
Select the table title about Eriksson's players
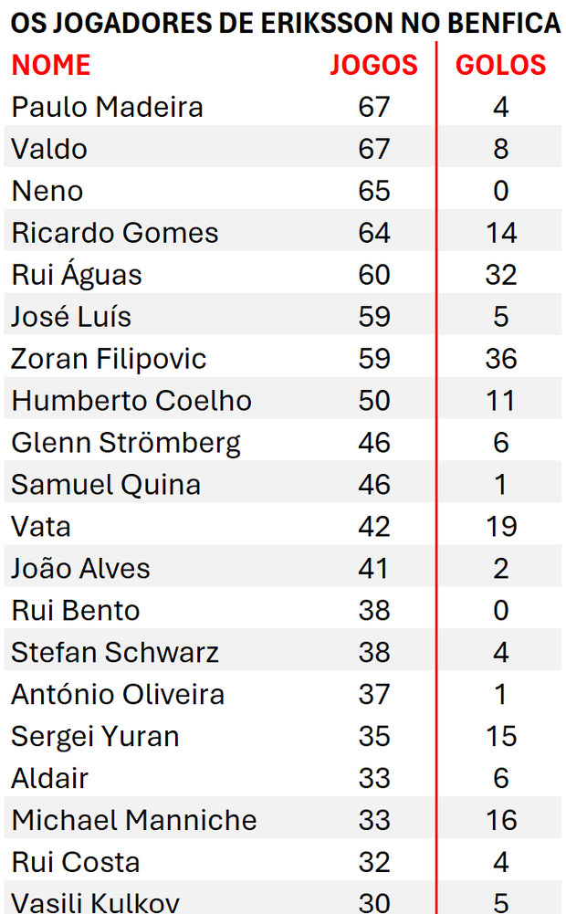285,23
